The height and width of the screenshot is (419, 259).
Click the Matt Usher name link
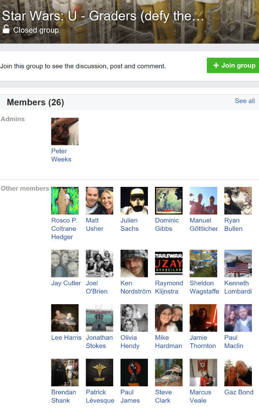tap(94, 225)
